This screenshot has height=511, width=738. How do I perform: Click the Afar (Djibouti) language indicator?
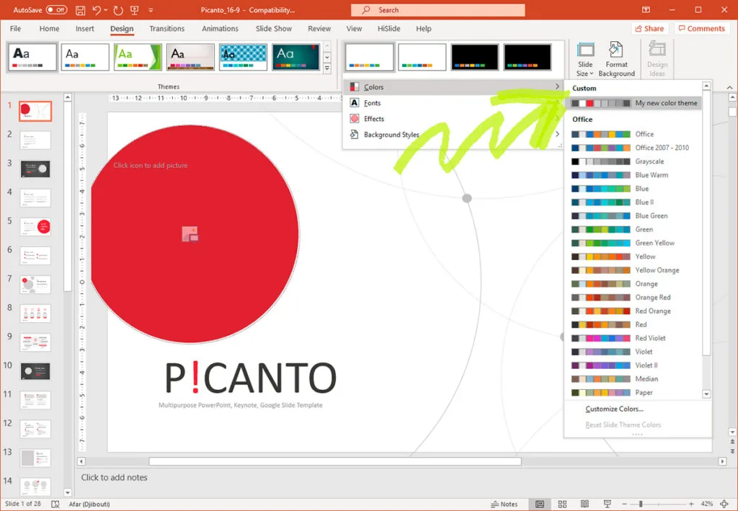click(x=89, y=504)
